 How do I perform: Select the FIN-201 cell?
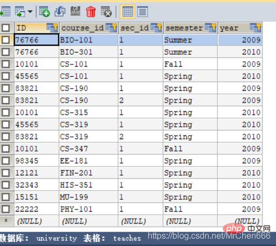89,173
